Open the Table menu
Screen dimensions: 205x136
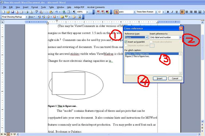click(51, 7)
